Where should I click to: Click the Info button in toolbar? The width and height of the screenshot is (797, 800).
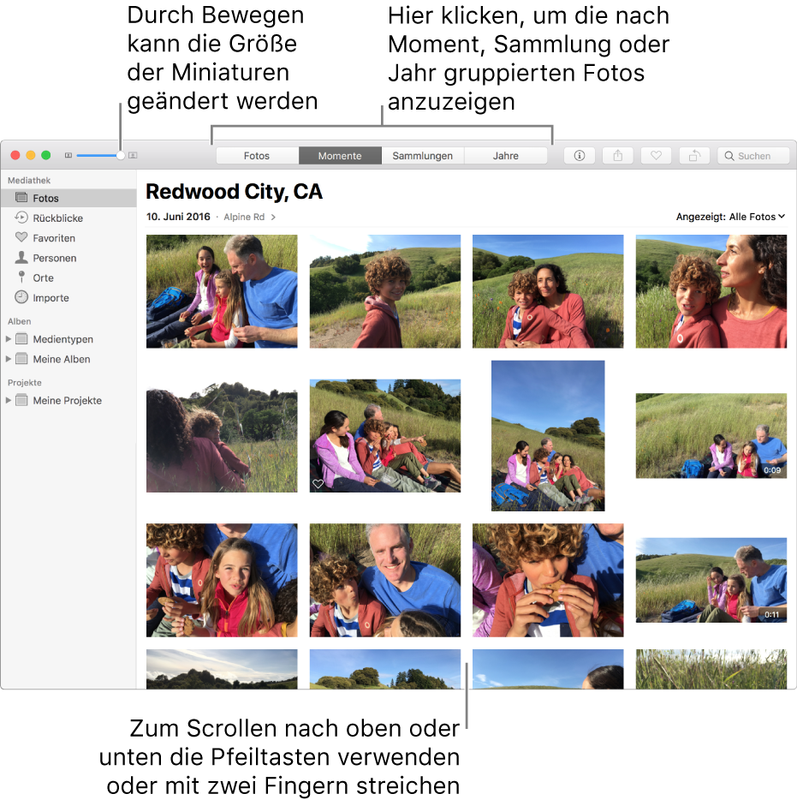[580, 156]
